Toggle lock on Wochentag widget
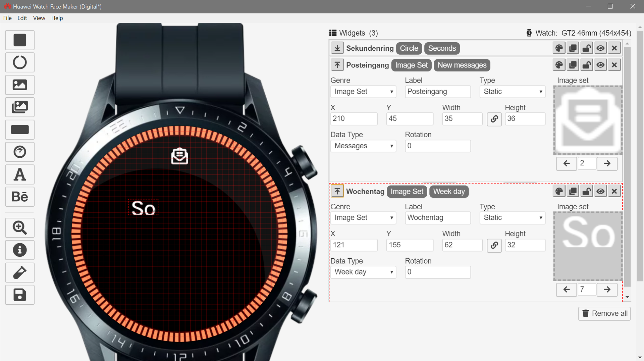The height and width of the screenshot is (361, 644). pos(587,191)
